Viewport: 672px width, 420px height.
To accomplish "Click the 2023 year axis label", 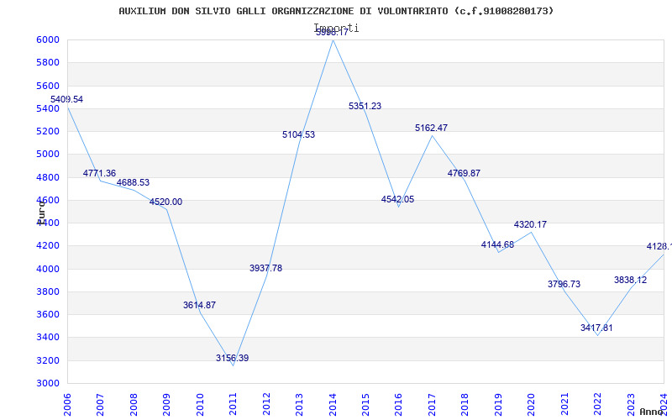I will (x=632, y=405).
